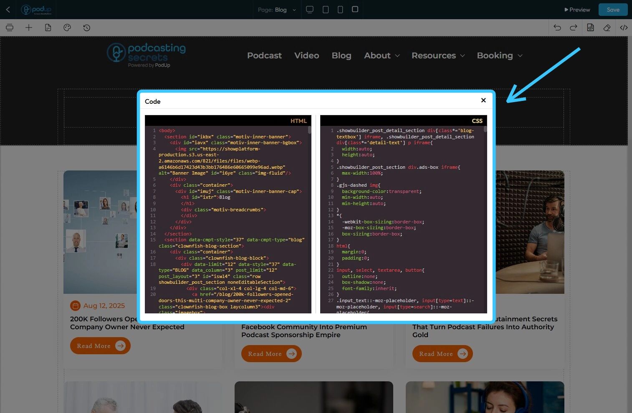Image resolution: width=632 pixels, height=413 pixels.
Task: Toggle the code editor icon in toolbar
Action: pos(624,28)
